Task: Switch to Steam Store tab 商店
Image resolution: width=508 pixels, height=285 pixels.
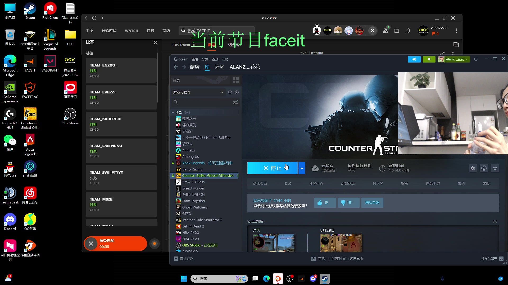Action: pyautogui.click(x=195, y=67)
